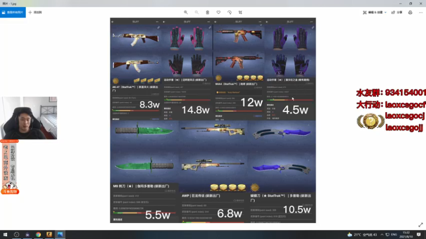Open the Windows Start menu

tap(5, 235)
